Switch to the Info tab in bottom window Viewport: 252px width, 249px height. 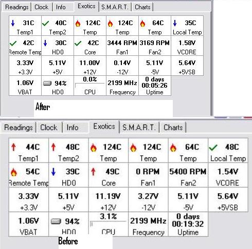[x=73, y=127]
